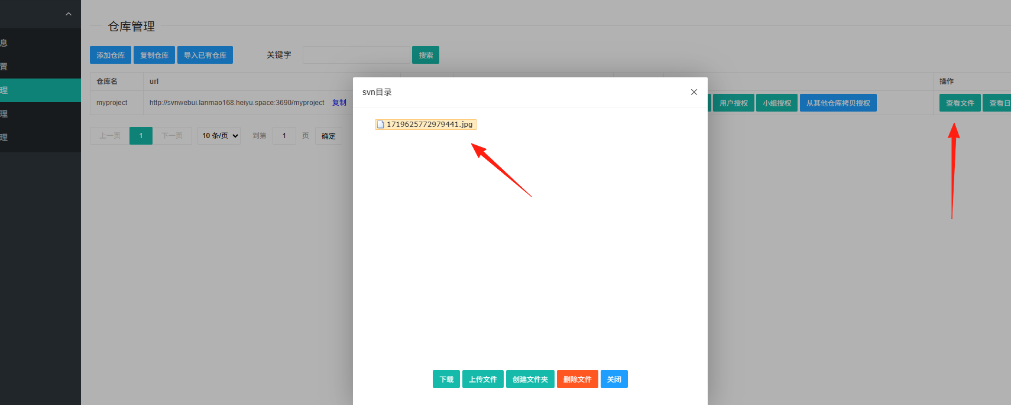Viewport: 1011px width, 405px height.
Task: Click the file icon beside 1719625772979441.jpg
Action: (x=381, y=125)
